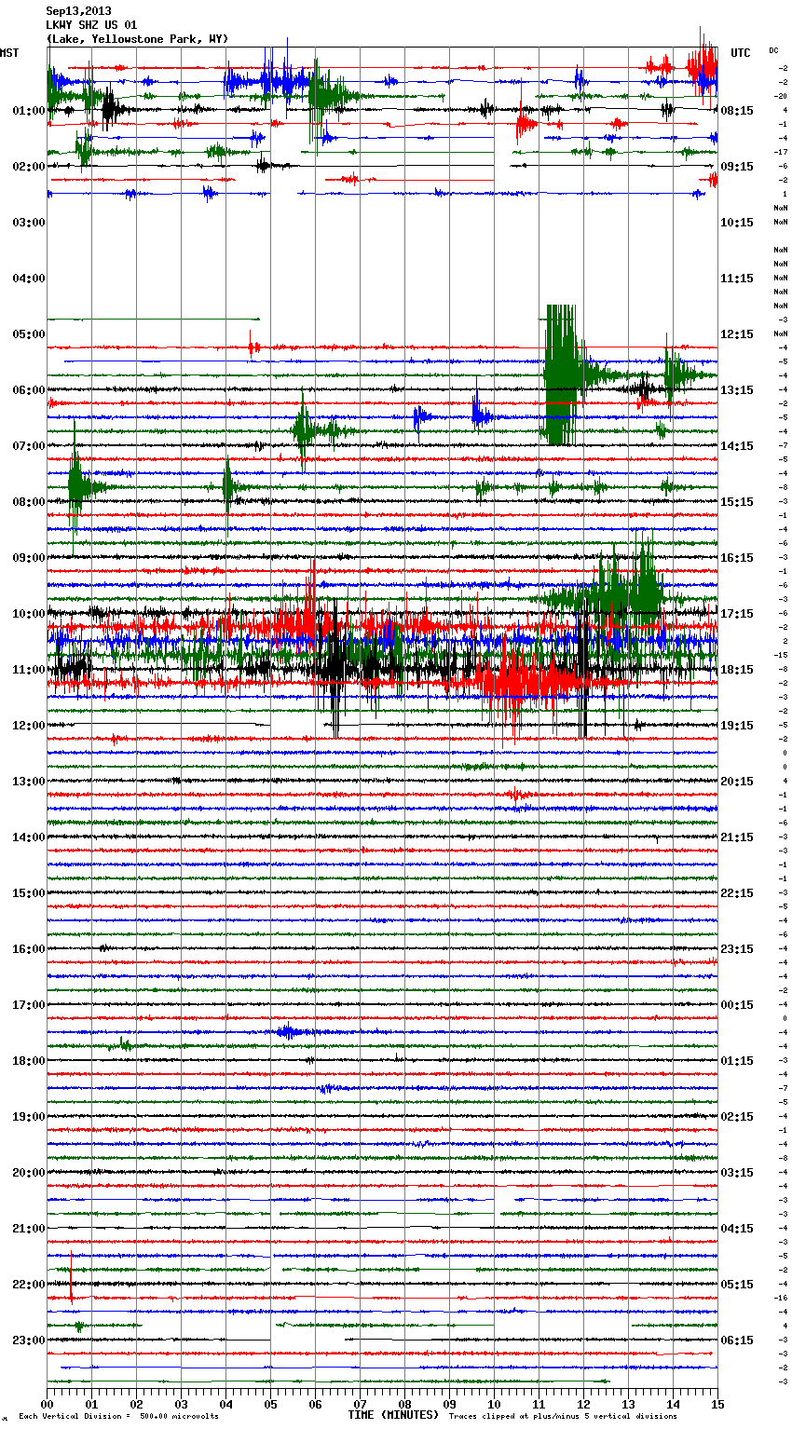This screenshot has height=1429, width=792.
Task: Click the 05 minute axis tick label
Action: (x=270, y=1404)
